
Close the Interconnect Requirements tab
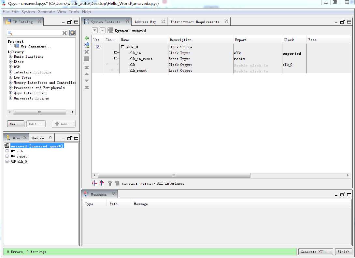coord(226,21)
